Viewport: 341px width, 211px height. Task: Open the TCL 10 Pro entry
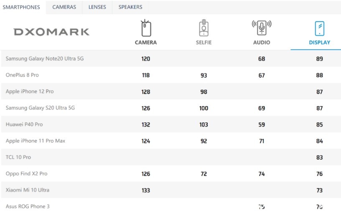pos(18,157)
